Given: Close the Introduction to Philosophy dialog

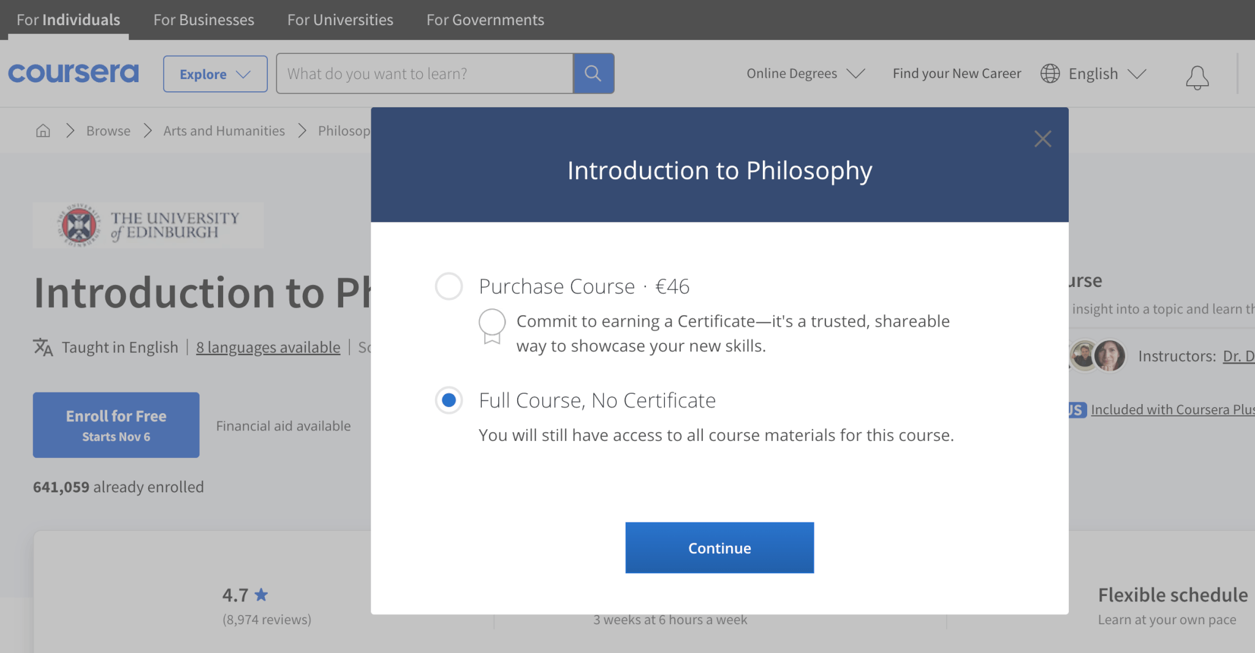Looking at the screenshot, I should tap(1042, 139).
